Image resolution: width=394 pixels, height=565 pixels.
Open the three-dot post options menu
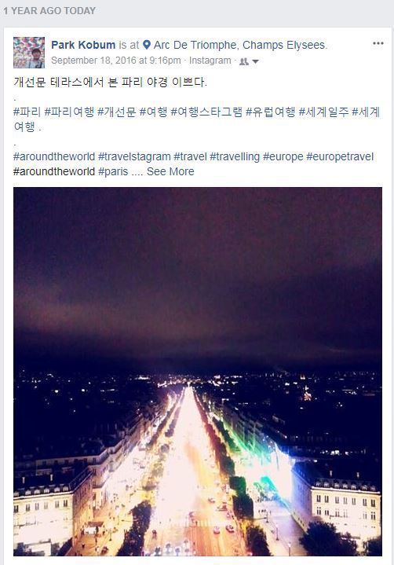tap(378, 43)
